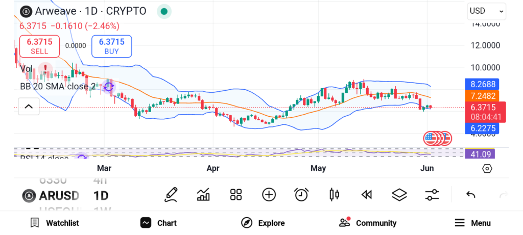Undo last action arrow
The width and height of the screenshot is (523, 235).
click(x=470, y=195)
